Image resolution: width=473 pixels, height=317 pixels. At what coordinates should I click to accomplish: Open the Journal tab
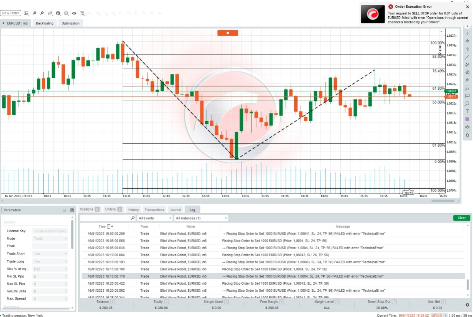(x=175, y=209)
